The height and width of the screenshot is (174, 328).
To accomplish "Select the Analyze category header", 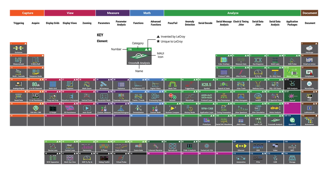I will click(x=232, y=13).
